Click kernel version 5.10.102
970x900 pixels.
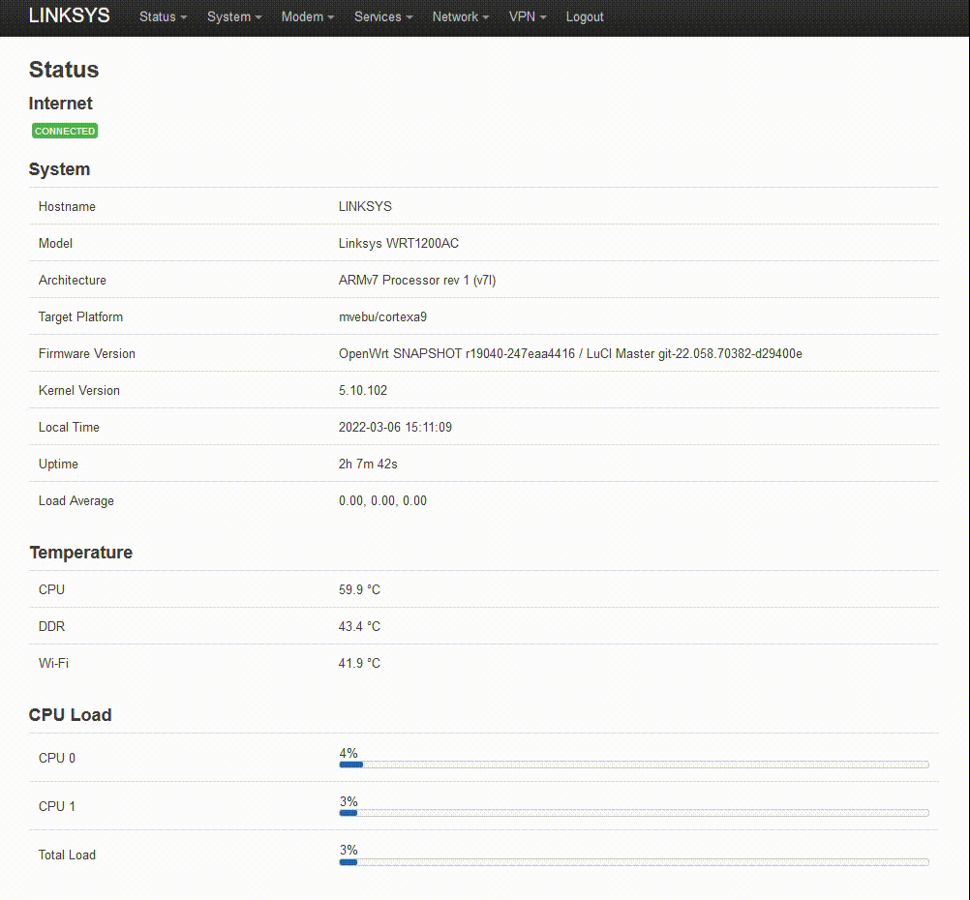(362, 390)
